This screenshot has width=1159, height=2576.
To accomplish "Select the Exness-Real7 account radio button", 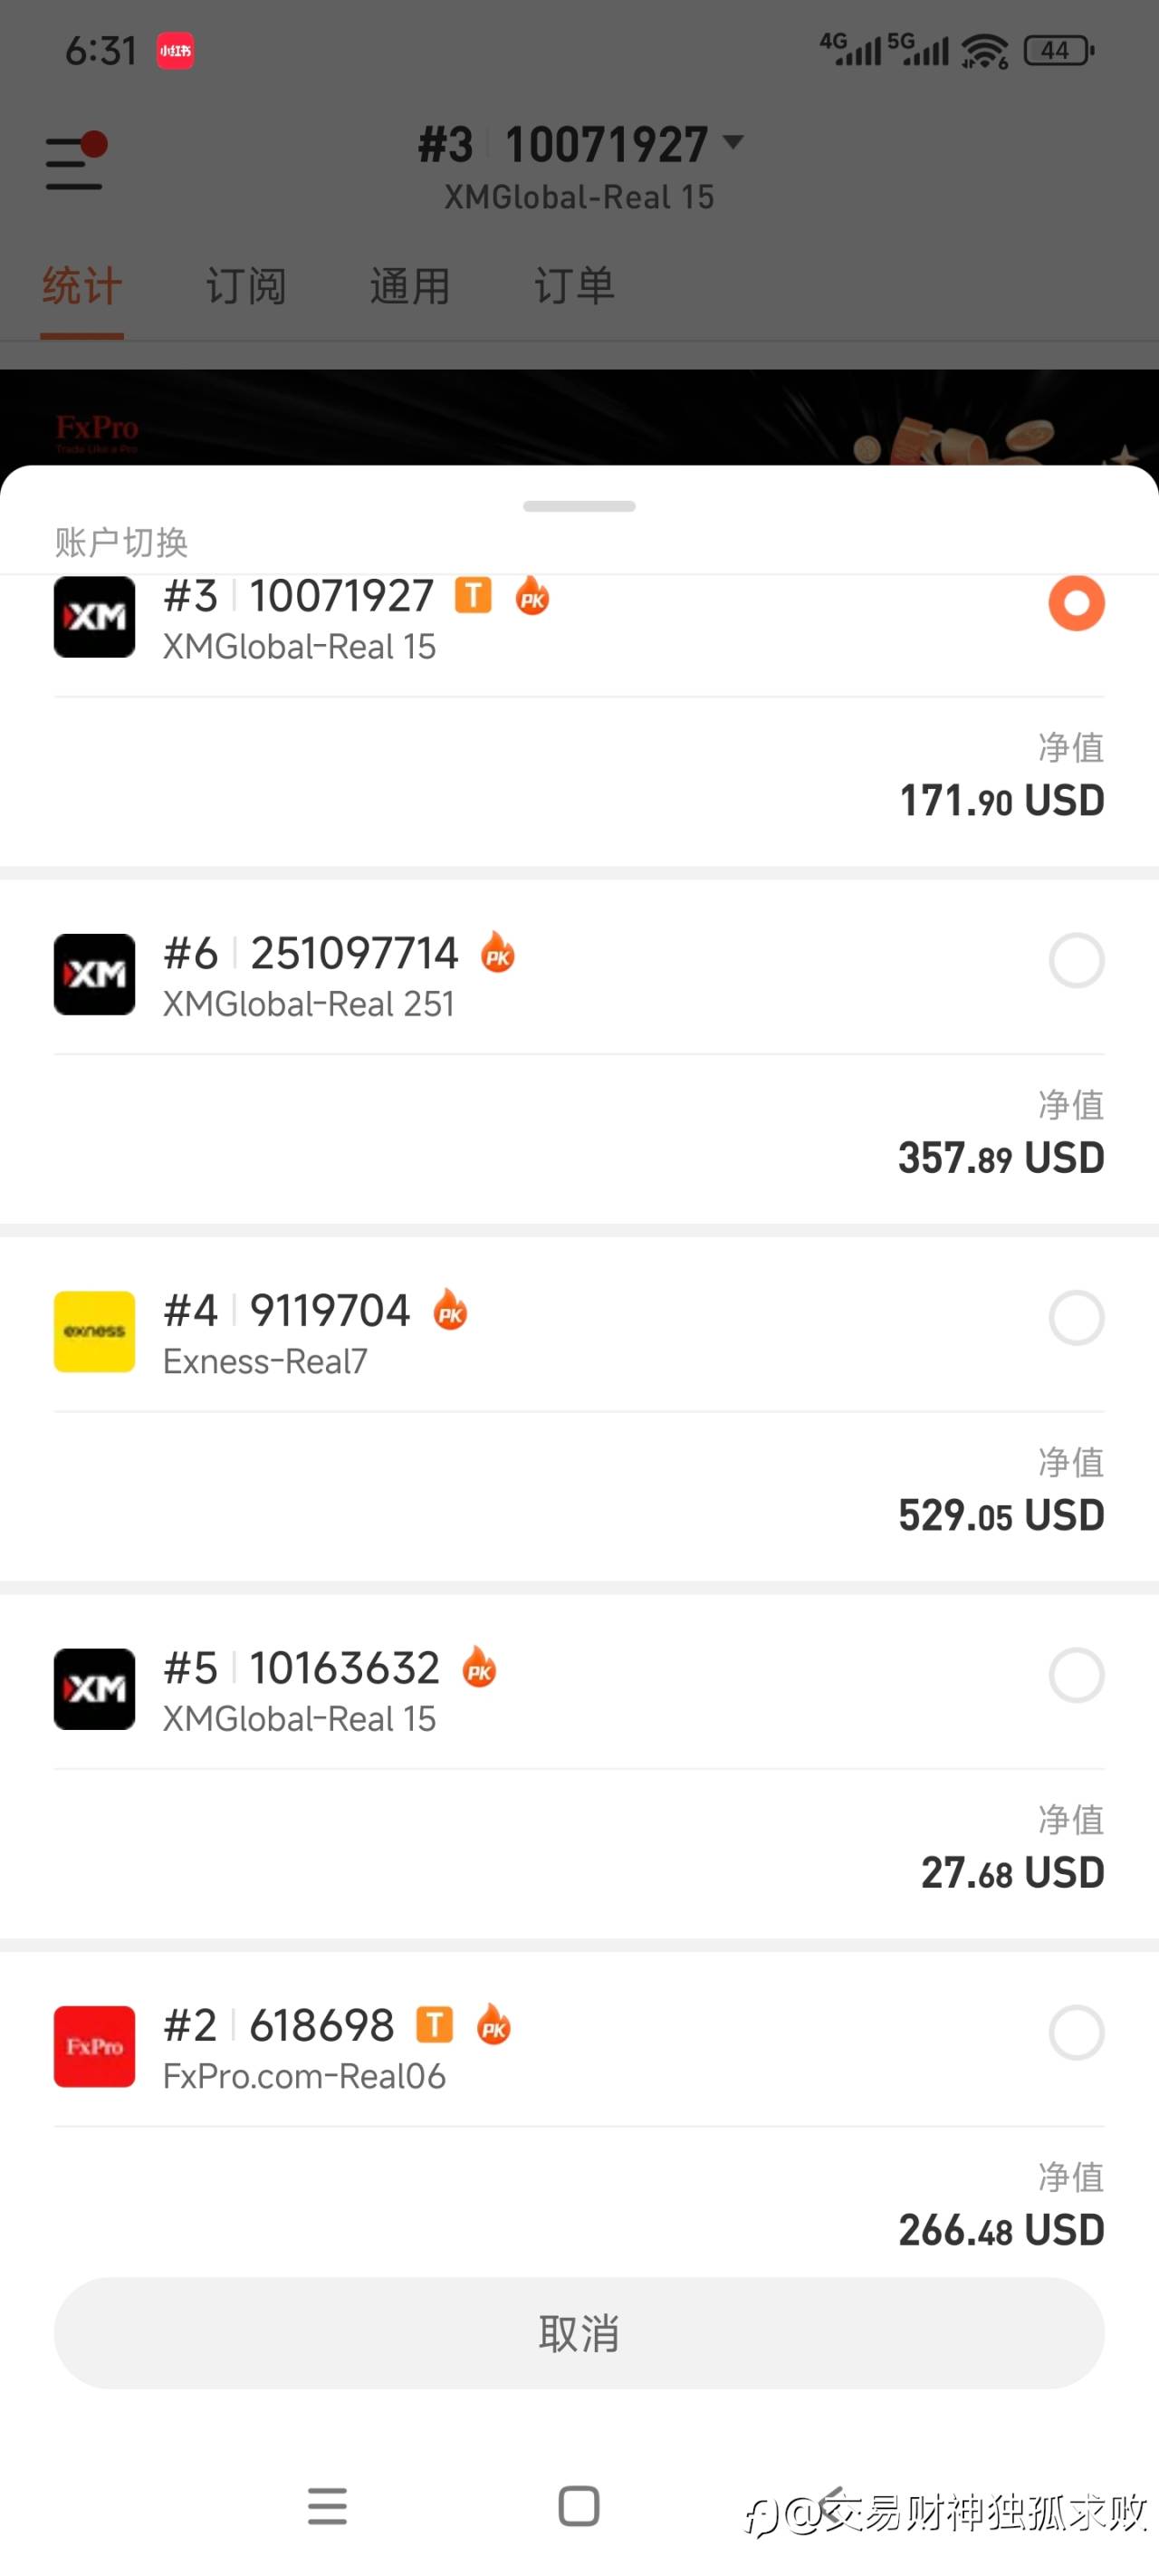I will [x=1076, y=1317].
